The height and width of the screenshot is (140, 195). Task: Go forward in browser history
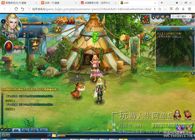pyautogui.click(x=10, y=9)
